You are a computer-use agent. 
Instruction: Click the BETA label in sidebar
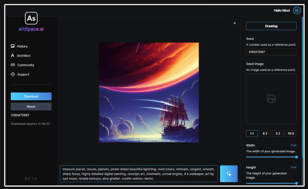(31, 179)
